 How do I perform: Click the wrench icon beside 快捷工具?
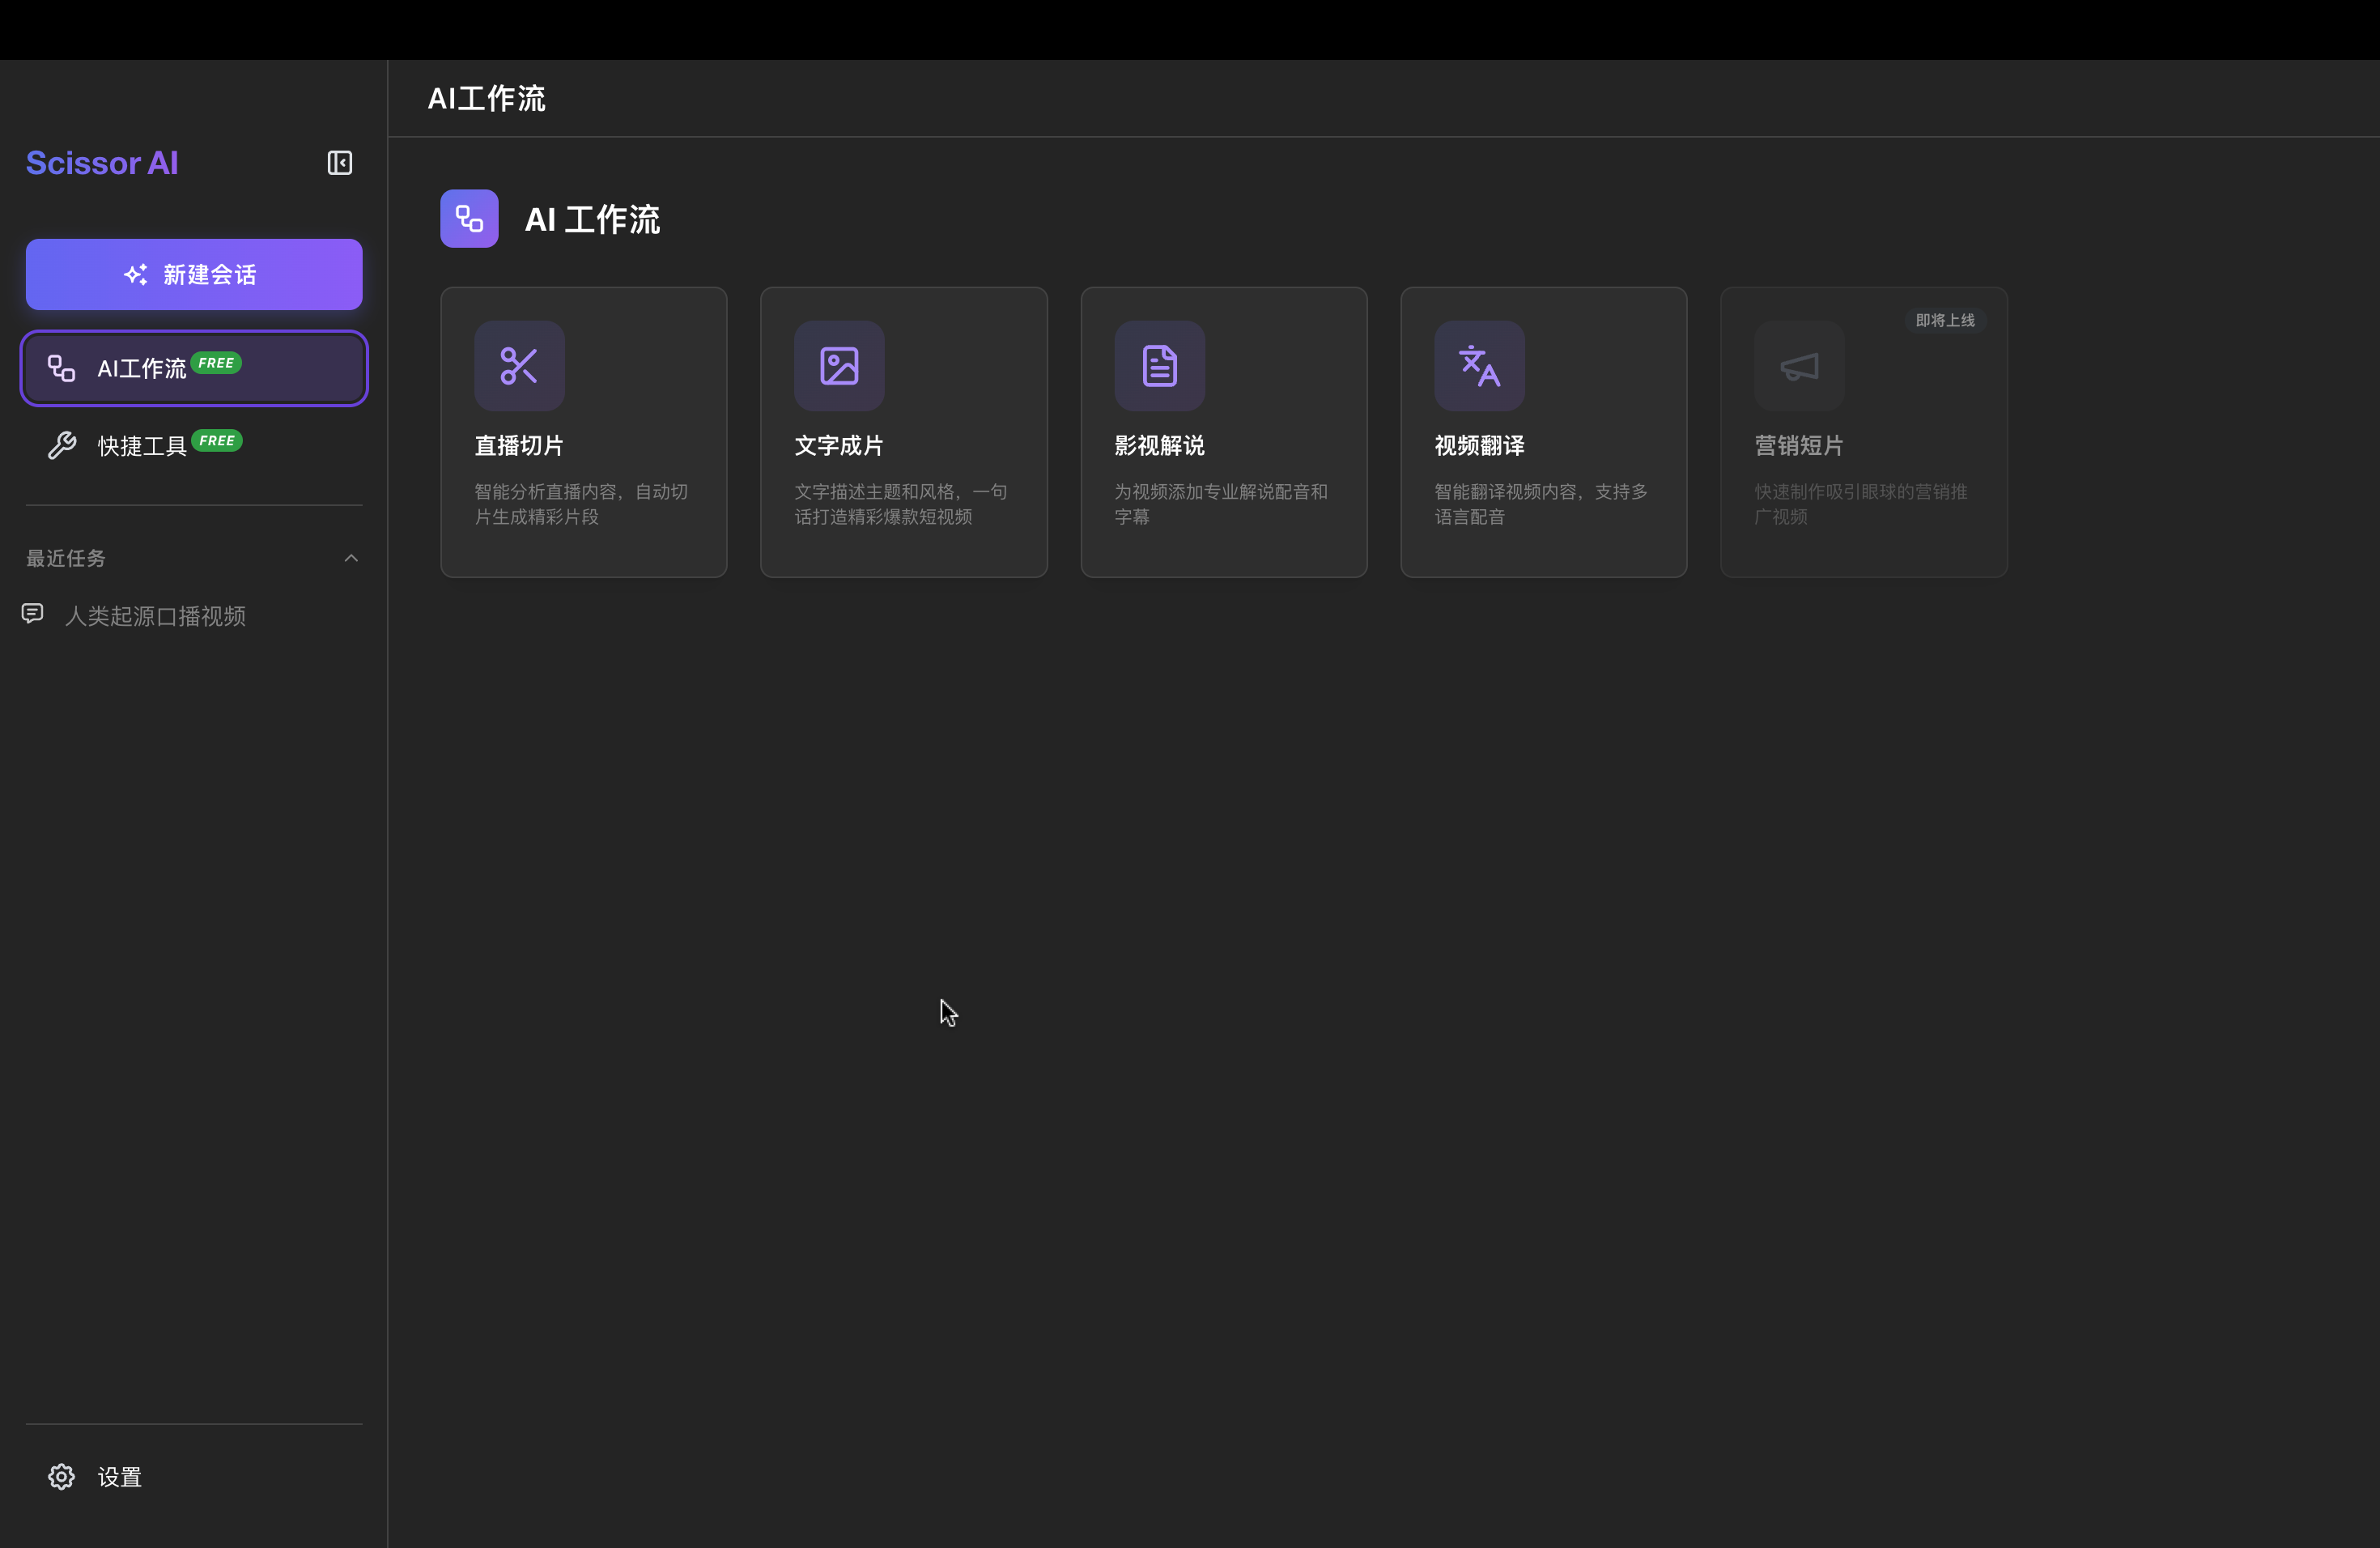pos(62,445)
